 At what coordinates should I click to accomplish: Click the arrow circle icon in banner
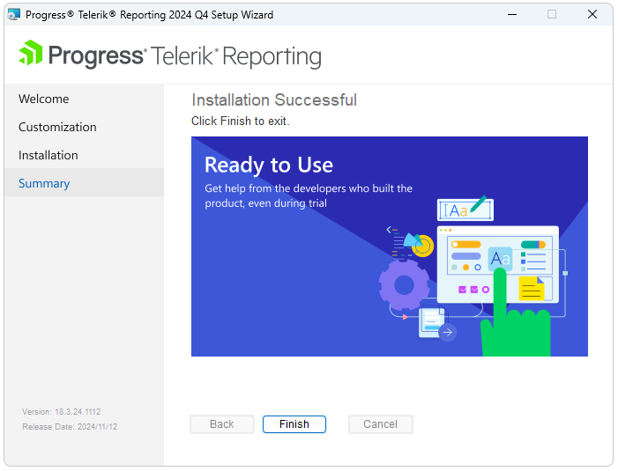(447, 333)
